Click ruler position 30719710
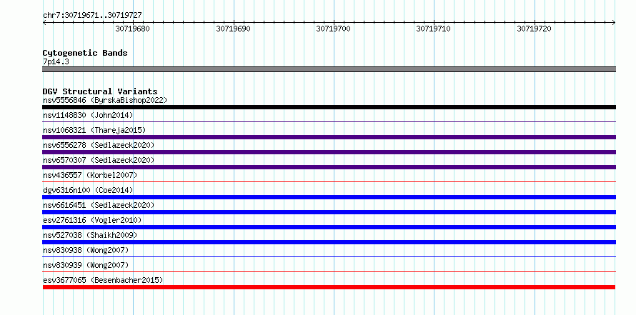636x315 pixels. tap(434, 29)
